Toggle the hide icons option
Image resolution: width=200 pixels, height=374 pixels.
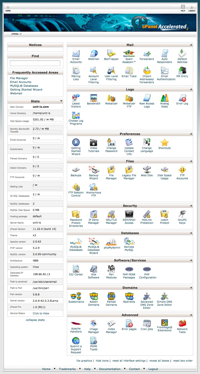pyautogui.click(x=102, y=361)
